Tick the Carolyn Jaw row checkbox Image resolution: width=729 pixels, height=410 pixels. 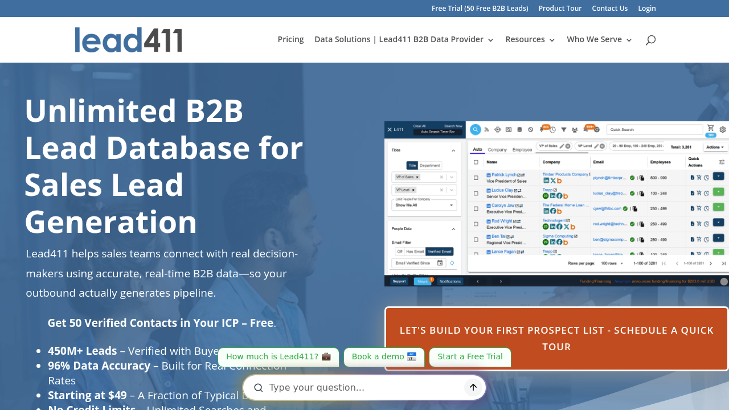point(476,208)
